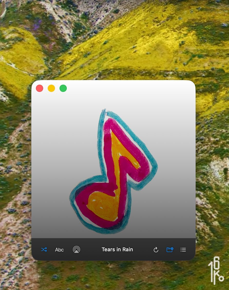Show the track list
The width and height of the screenshot is (229, 290).
coord(183,249)
